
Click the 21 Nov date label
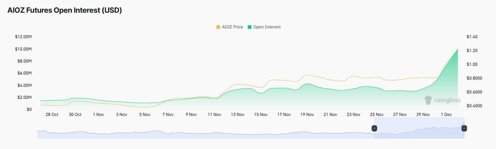pyautogui.click(x=330, y=114)
